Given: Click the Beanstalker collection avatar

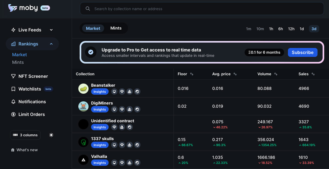Looking at the screenshot, I should coord(83,89).
